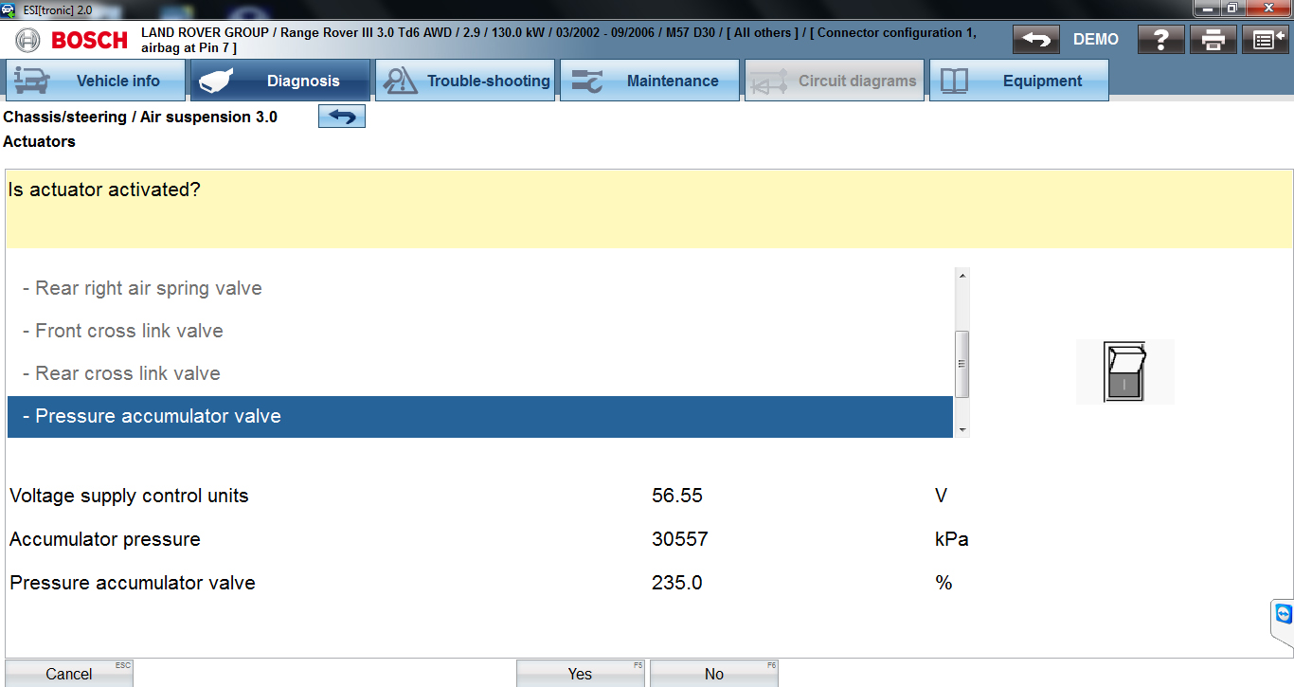
Task: Click the actuator list scrollbar thumb
Action: pos(962,364)
